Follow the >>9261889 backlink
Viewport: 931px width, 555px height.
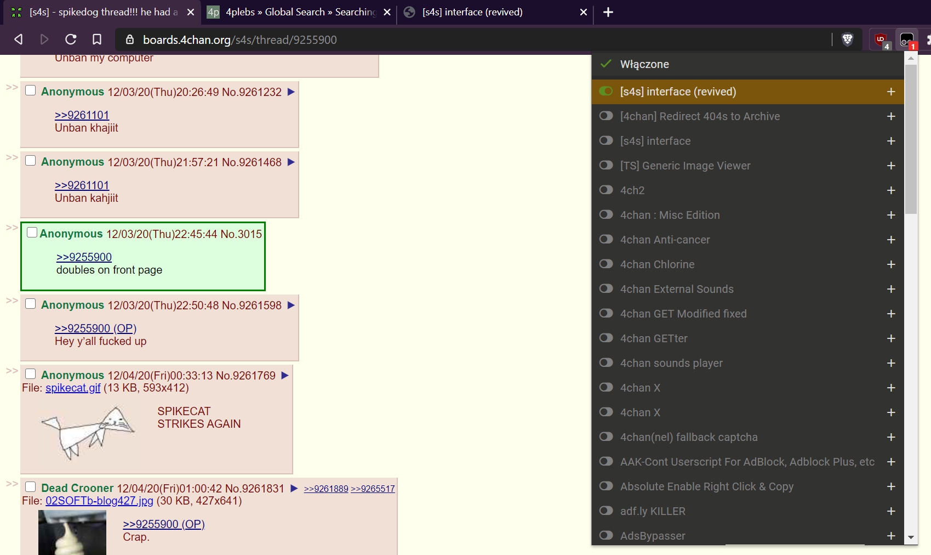[326, 489]
